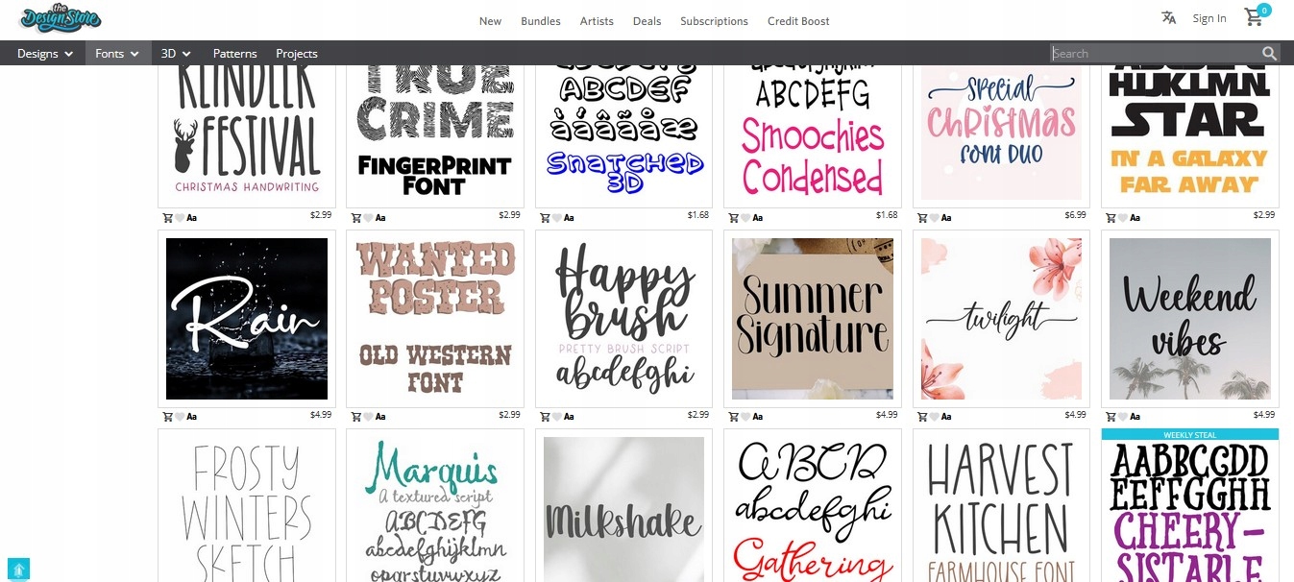Favorite the Special Christmas font with heart
The width and height of the screenshot is (1294, 582).
(934, 218)
